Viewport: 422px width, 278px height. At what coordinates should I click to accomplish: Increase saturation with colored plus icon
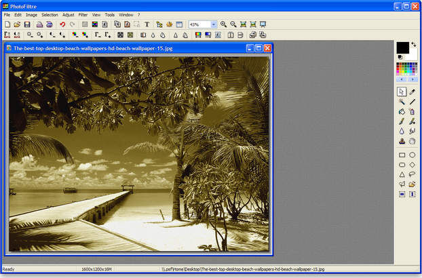[x=85, y=35]
